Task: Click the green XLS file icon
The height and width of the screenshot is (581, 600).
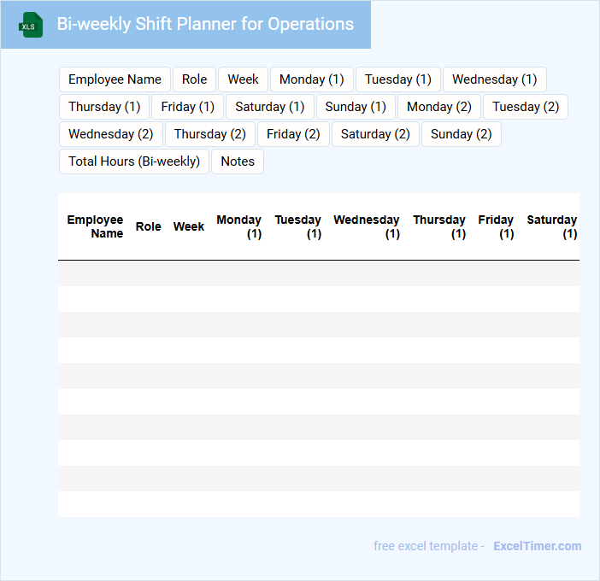Action: pos(31,25)
